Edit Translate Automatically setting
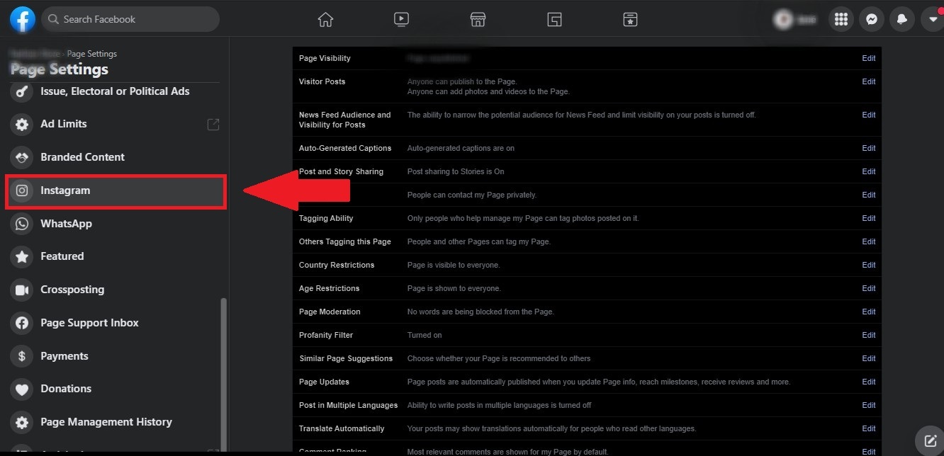Image resolution: width=944 pixels, height=456 pixels. pos(869,428)
